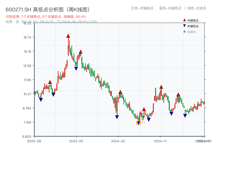The image size is (227, 170).
Task: Select the 关键高点 legend label in chart
Action: [193, 20]
